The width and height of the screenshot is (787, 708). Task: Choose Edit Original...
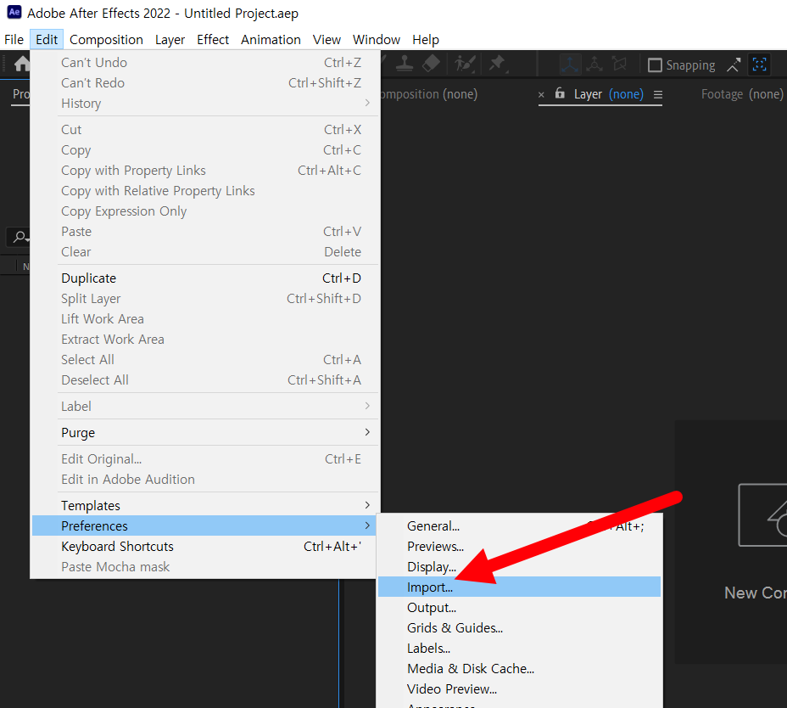pyautogui.click(x=204, y=458)
